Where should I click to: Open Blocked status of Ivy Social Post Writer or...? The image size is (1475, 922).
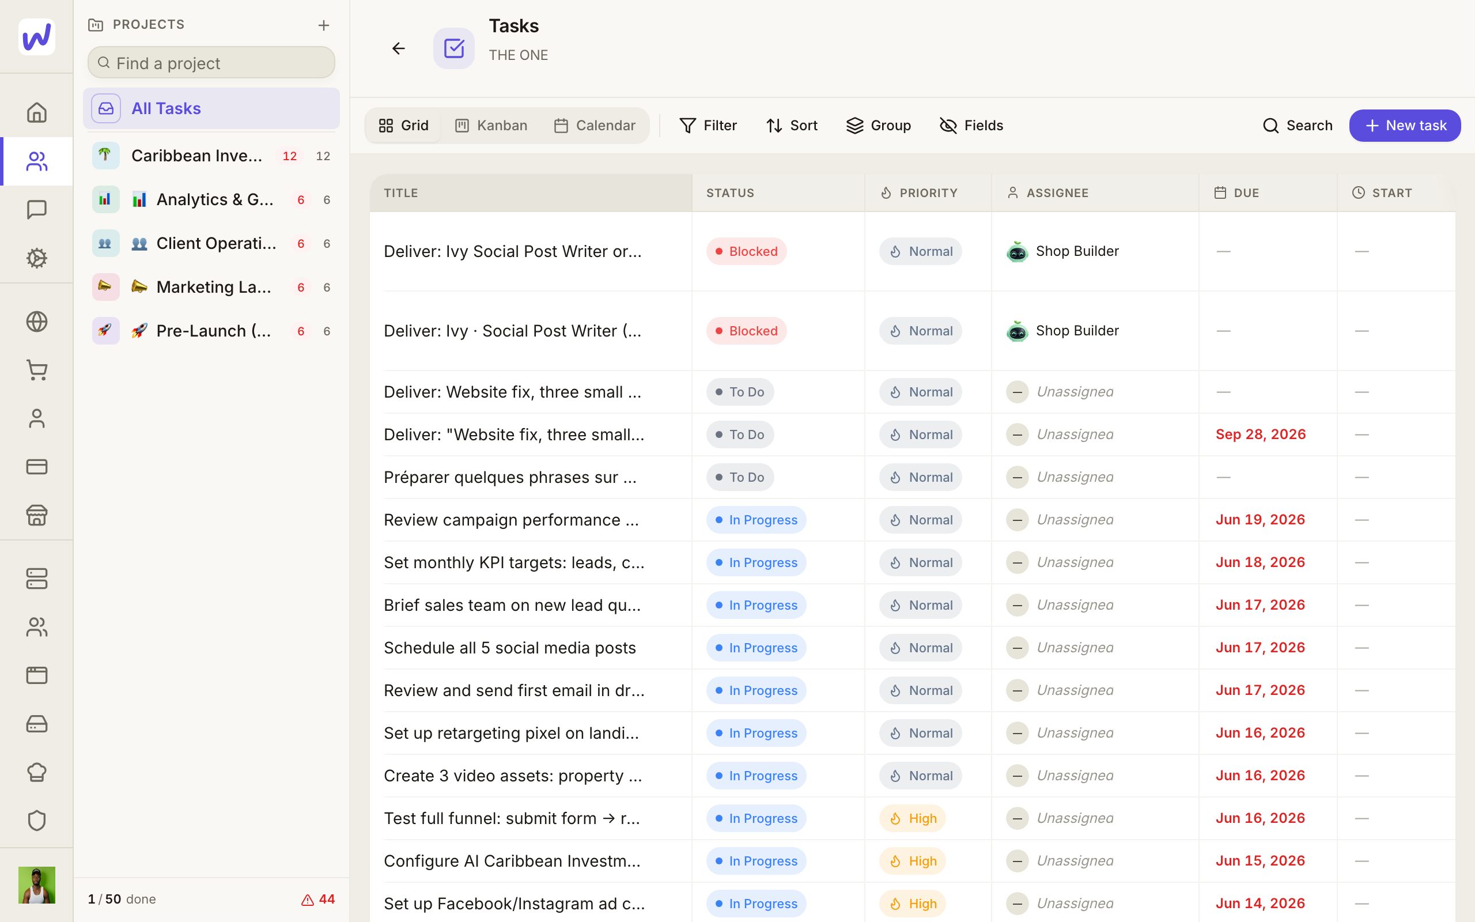747,251
